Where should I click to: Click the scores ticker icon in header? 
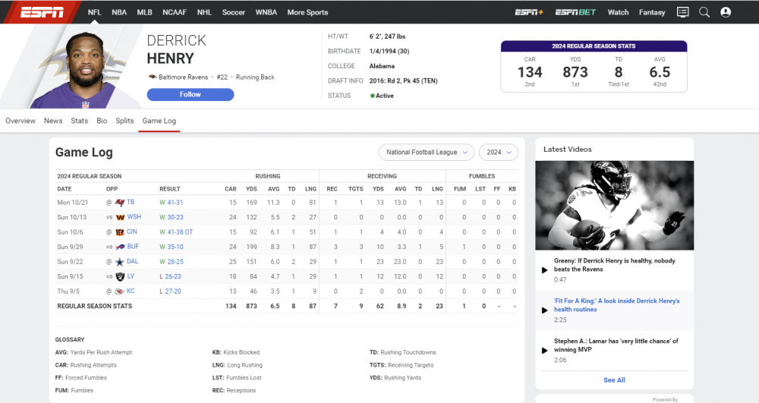coord(683,12)
